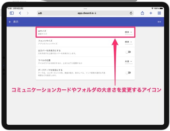
Task: Tap the Wi-Fi status icon
Action: tap(152, 8)
